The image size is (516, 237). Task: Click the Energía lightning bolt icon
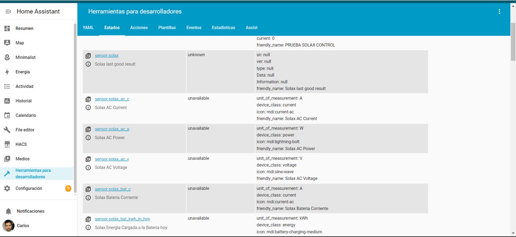click(7, 72)
